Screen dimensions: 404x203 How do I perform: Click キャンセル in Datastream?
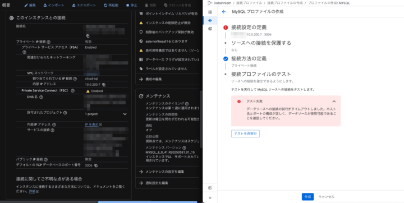click(327, 197)
